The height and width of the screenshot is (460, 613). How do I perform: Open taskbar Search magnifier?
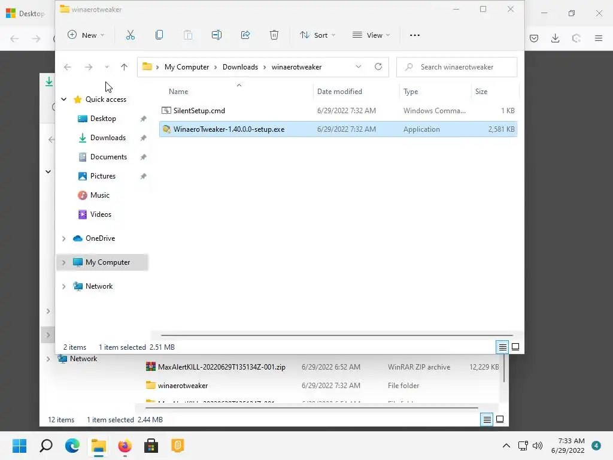coord(45,446)
